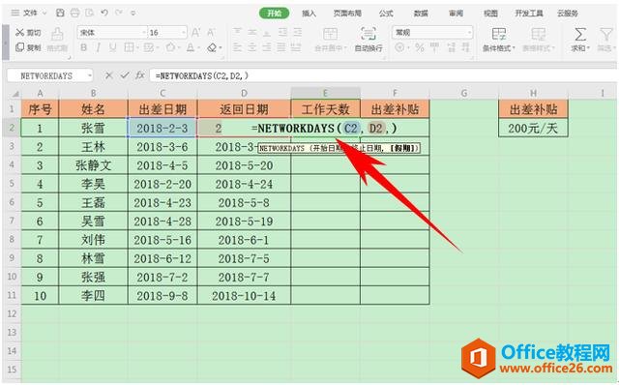Toggle italic formatting
619x385 pixels.
tap(98, 47)
